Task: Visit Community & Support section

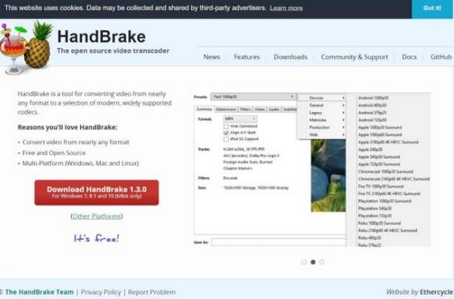Action: click(x=354, y=57)
